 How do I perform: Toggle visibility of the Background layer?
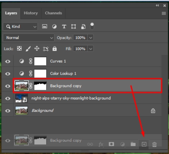8,111
